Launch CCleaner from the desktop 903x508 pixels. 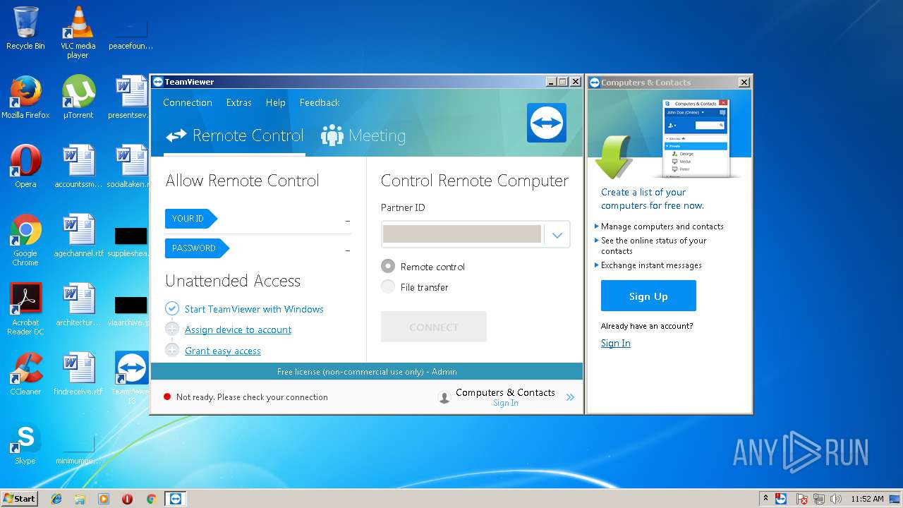click(25, 374)
